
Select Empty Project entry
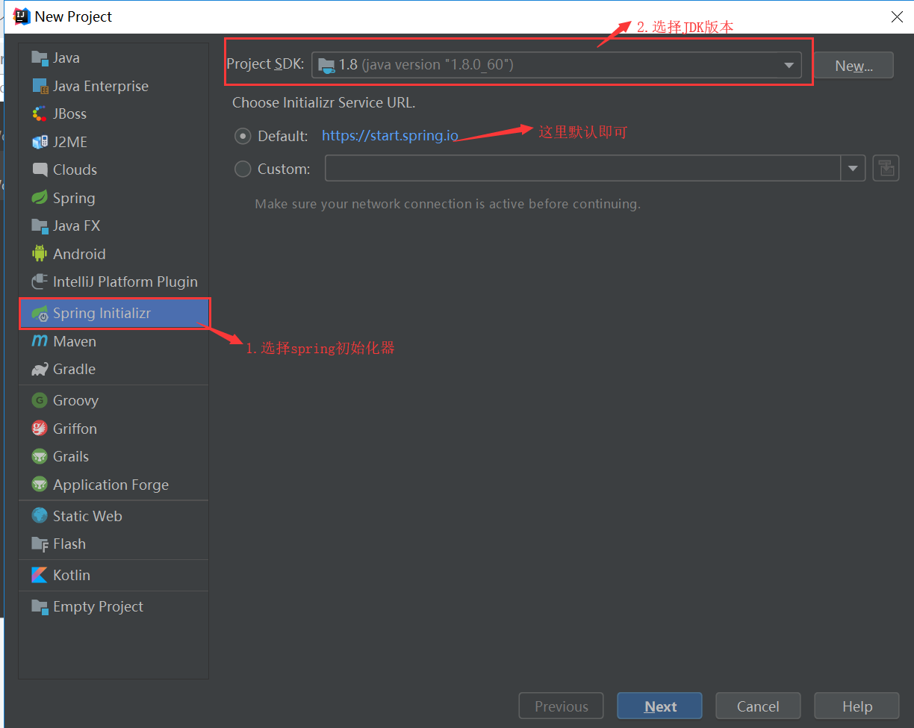click(x=114, y=606)
